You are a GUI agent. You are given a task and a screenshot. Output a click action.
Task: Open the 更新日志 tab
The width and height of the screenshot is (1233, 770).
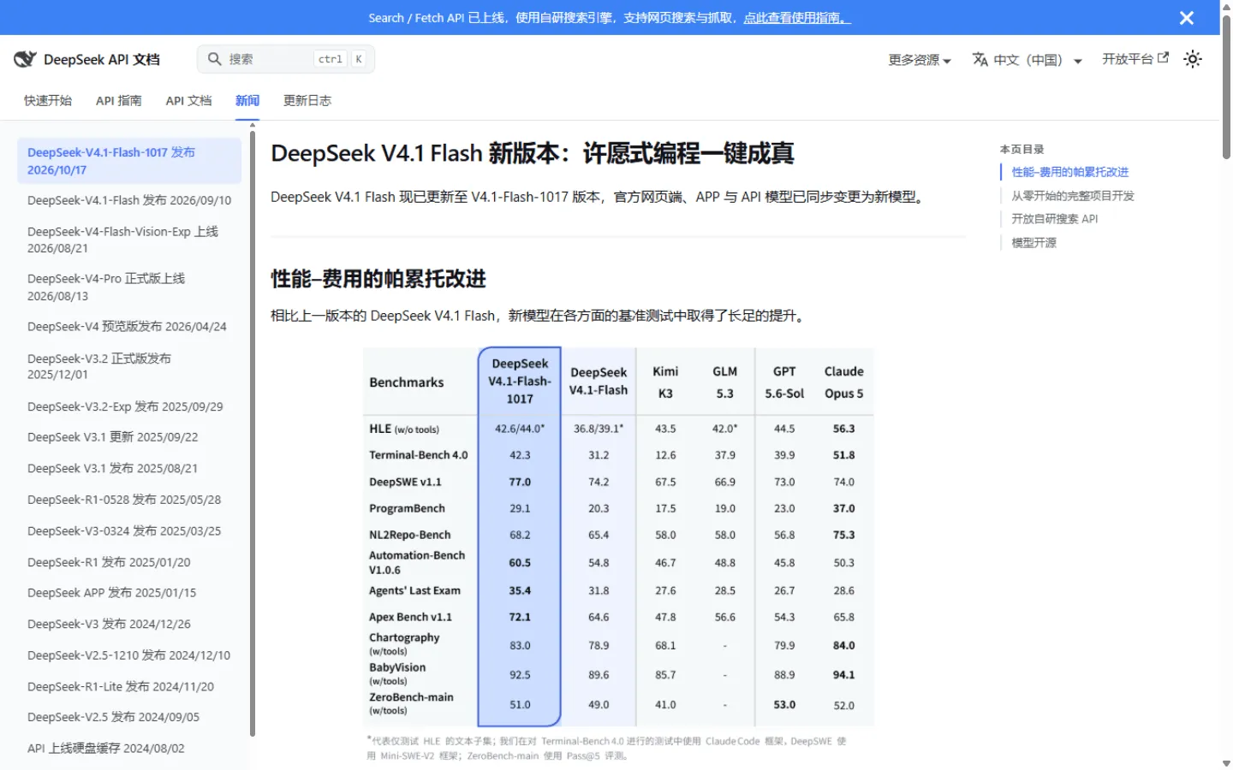coord(307,100)
